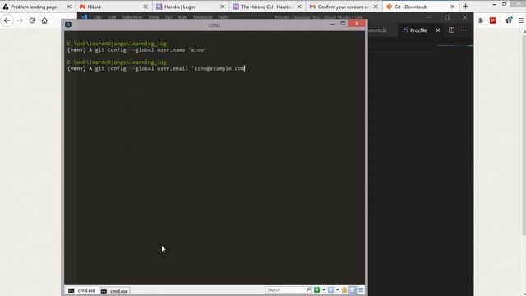The height and width of the screenshot is (296, 526).
Task: Open the VS Code Run menu
Action: tap(182, 17)
